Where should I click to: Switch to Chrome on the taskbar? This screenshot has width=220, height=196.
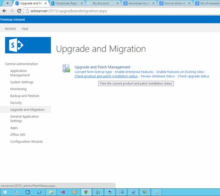86,192
